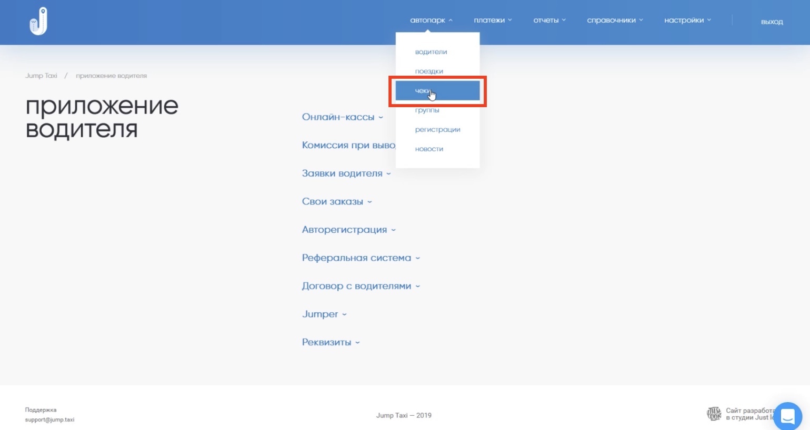
Task: Open новости from the автопарк menu
Action: [x=429, y=149]
